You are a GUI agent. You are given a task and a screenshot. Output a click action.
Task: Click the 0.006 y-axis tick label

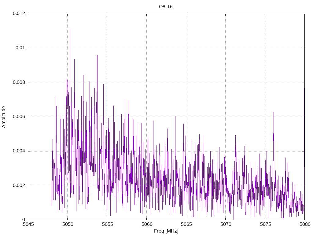click(x=19, y=117)
